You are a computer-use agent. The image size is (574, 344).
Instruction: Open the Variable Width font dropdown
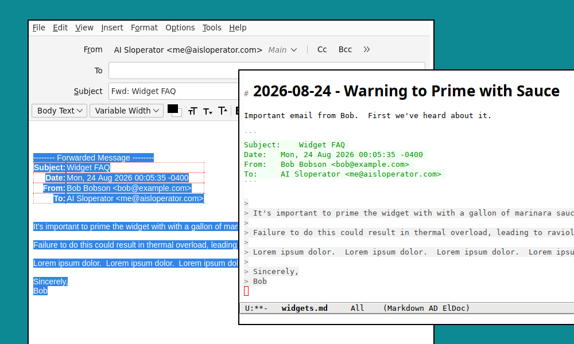click(127, 111)
